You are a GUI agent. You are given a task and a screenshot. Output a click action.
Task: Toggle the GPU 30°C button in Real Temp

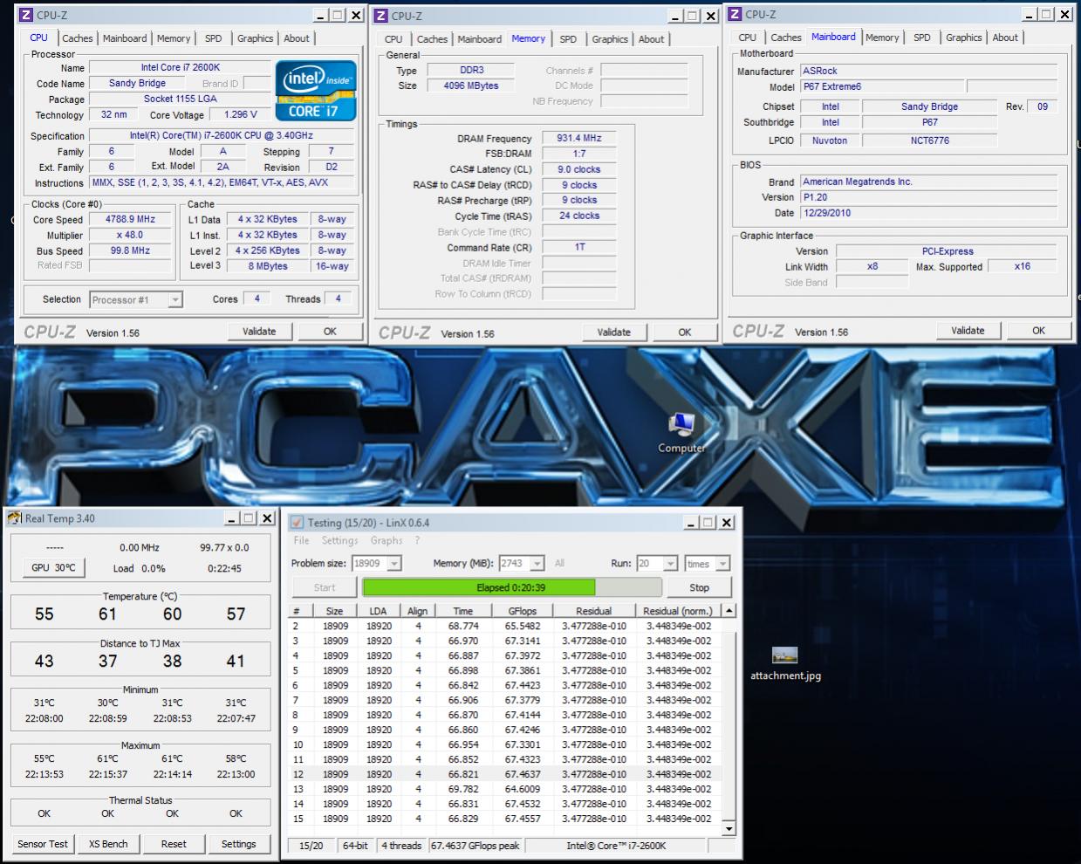pyautogui.click(x=53, y=568)
